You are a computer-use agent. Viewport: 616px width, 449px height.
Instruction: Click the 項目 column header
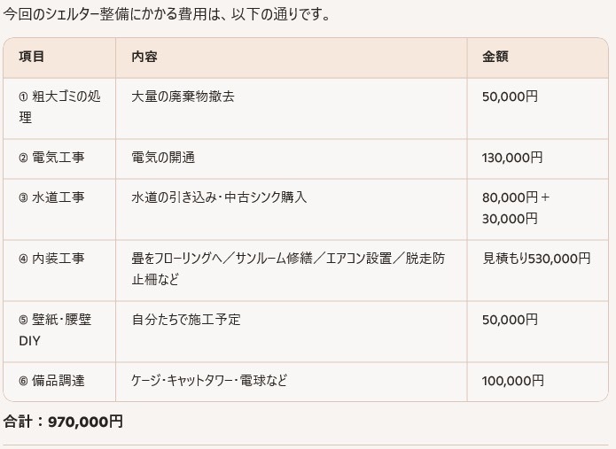coord(32,57)
